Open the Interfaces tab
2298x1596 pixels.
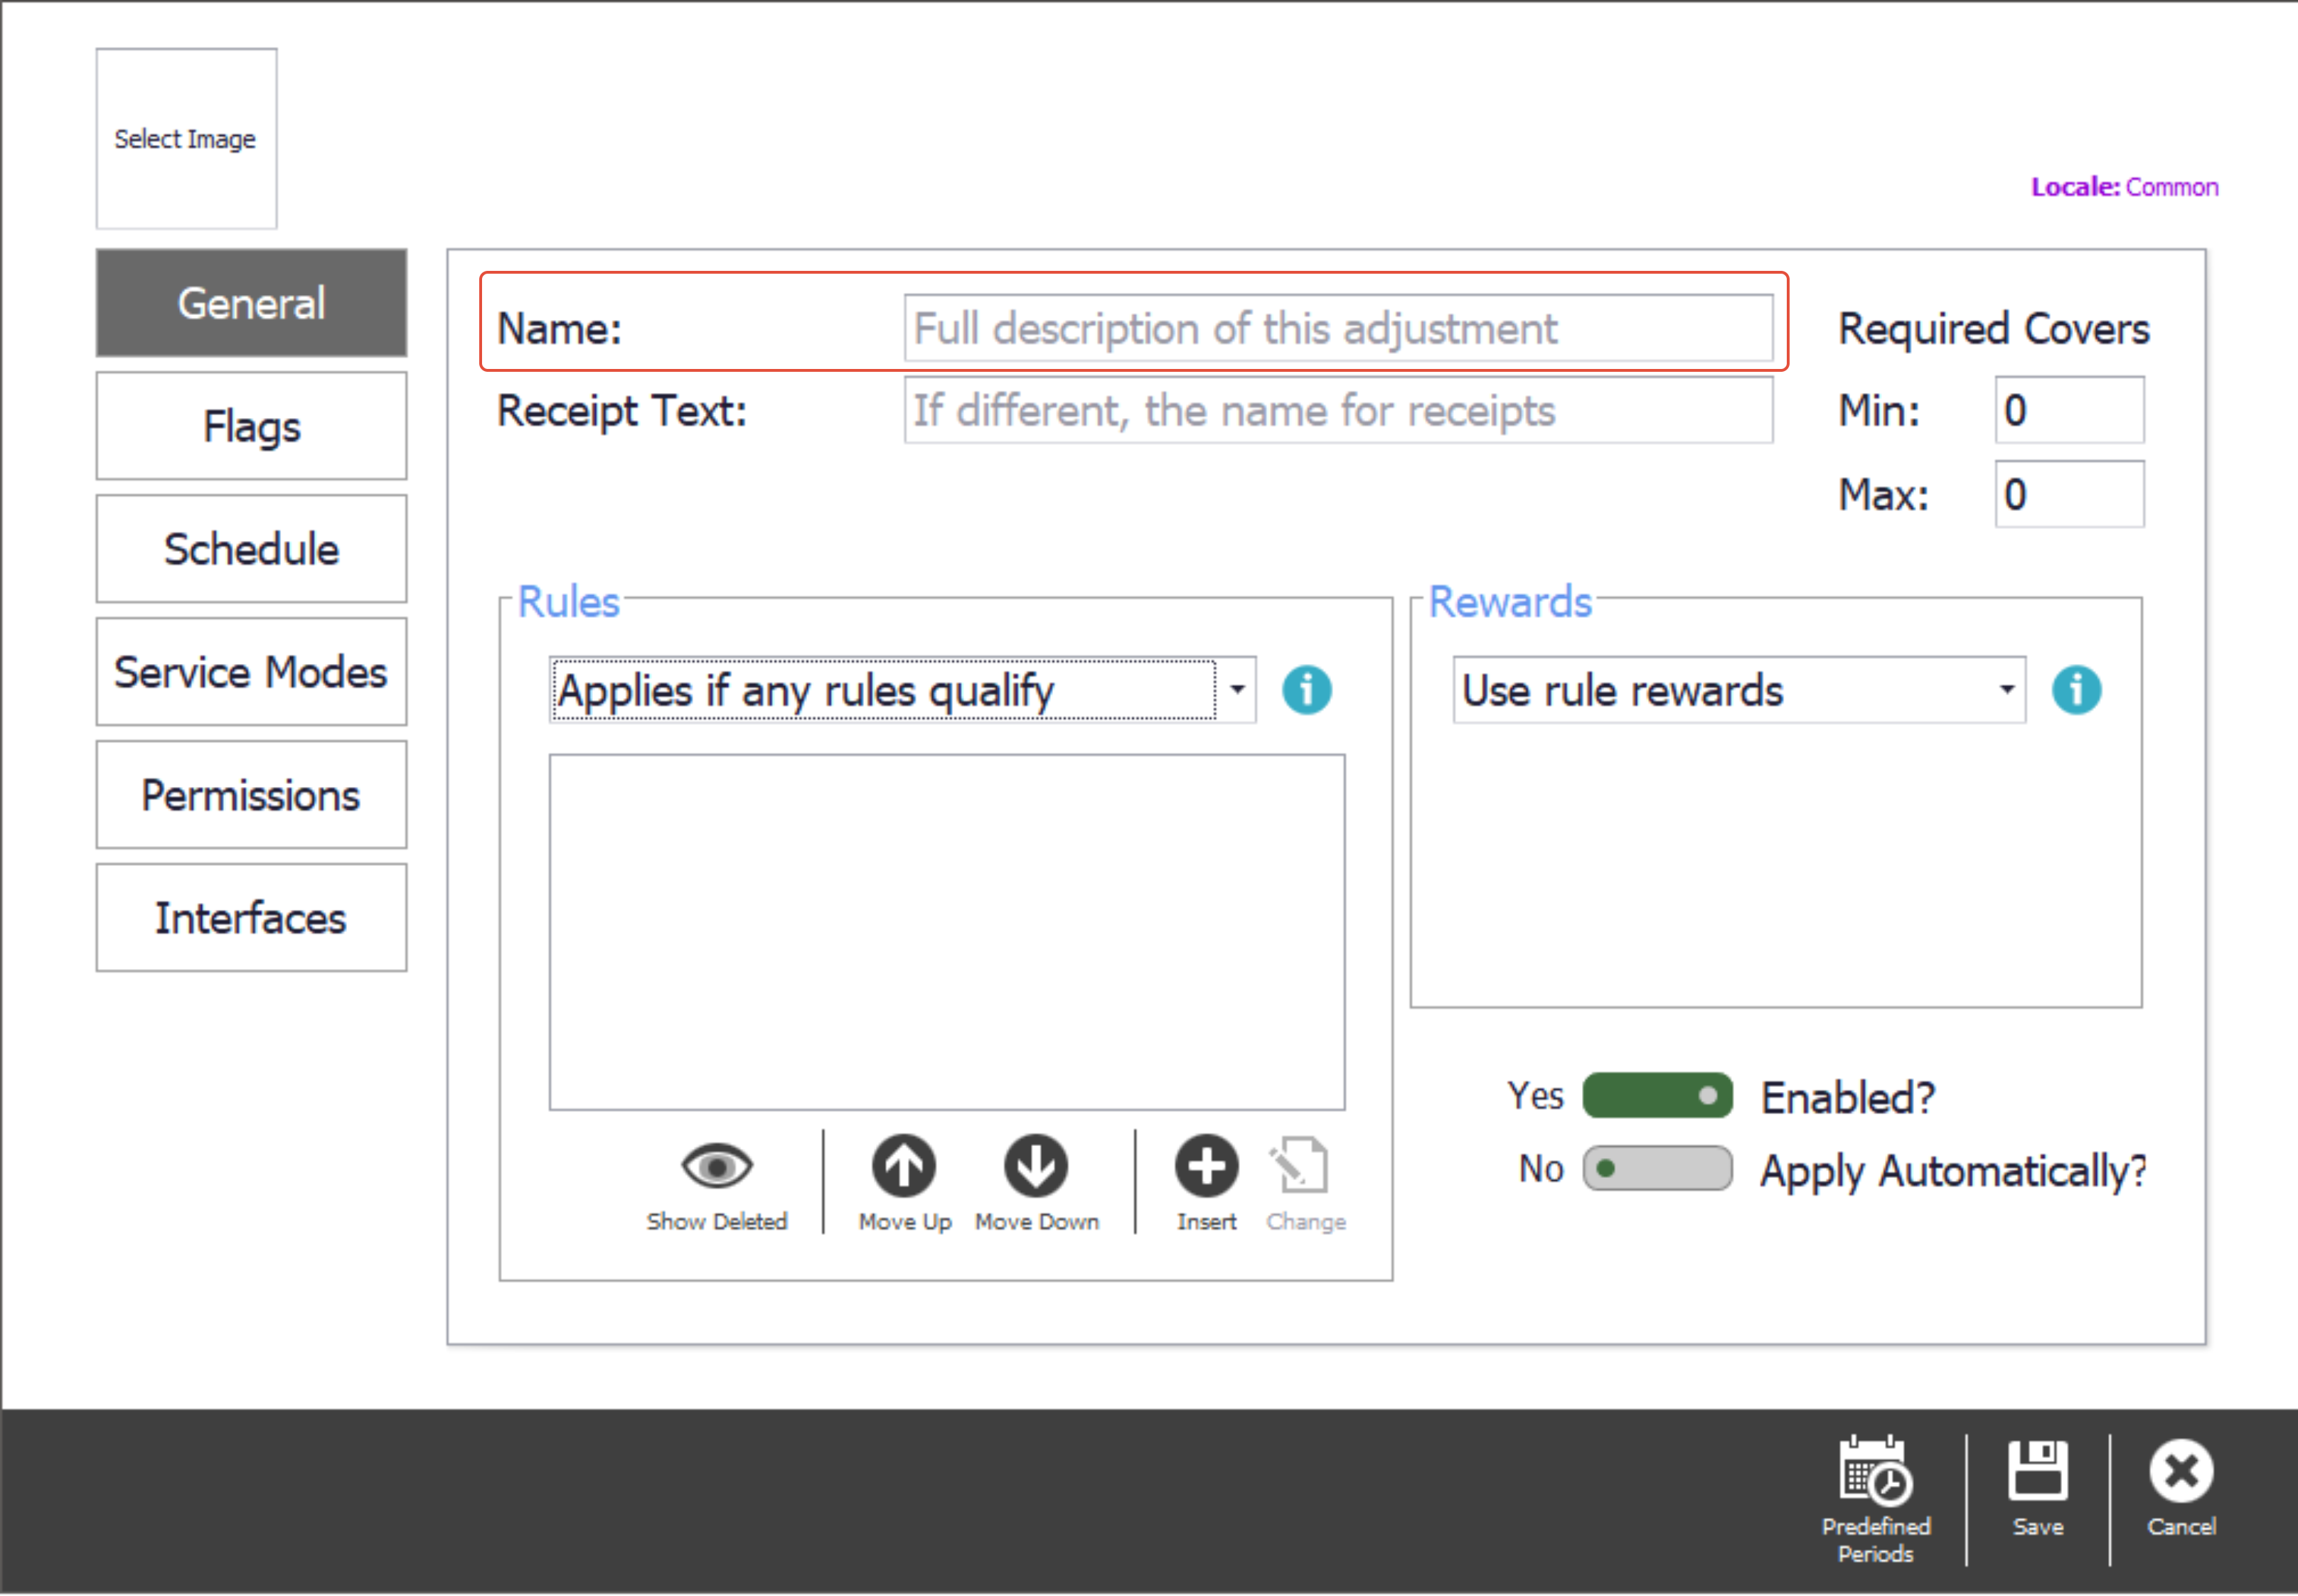pos(252,918)
